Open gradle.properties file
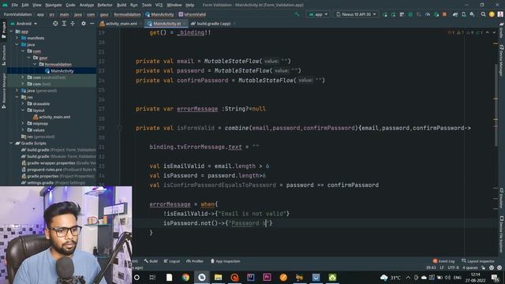This screenshot has width=505, height=284. pyautogui.click(x=58, y=176)
